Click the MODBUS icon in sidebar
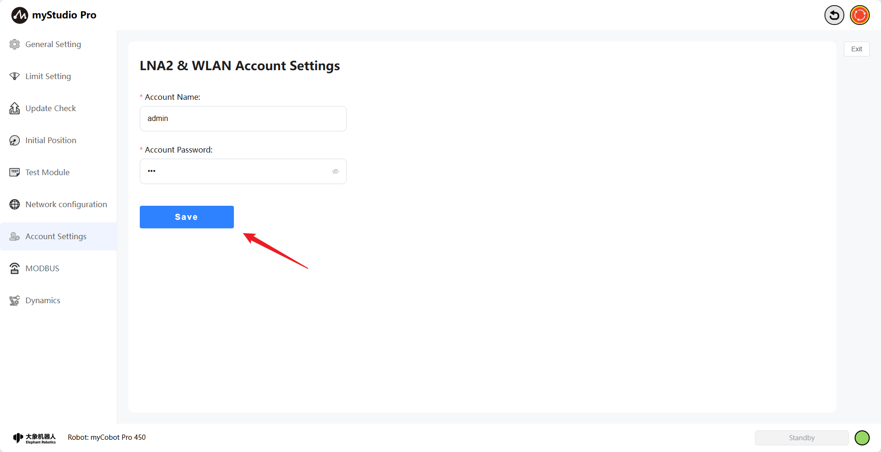 click(x=15, y=268)
